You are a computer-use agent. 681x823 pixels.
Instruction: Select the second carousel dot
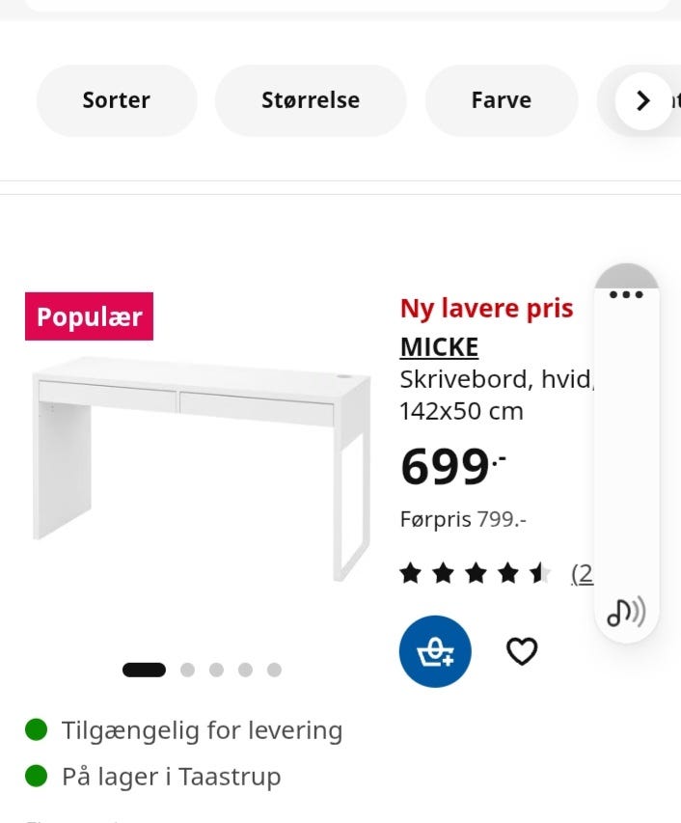[x=188, y=668]
